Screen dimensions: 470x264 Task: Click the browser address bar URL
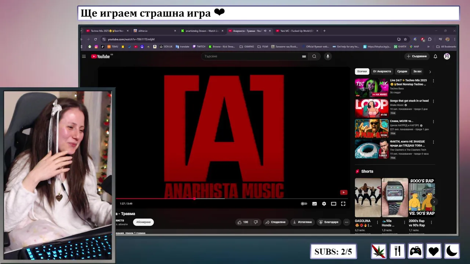[131, 39]
